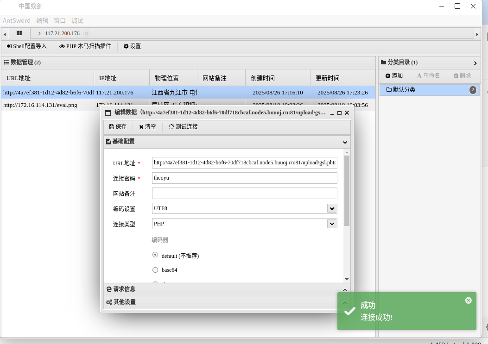Click 重命名 category button
The height and width of the screenshot is (344, 488).
point(428,75)
